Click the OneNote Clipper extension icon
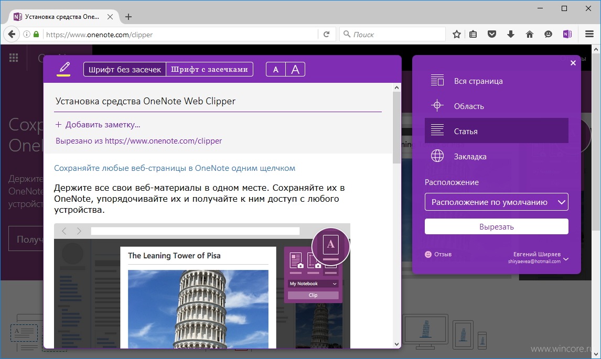 (567, 35)
